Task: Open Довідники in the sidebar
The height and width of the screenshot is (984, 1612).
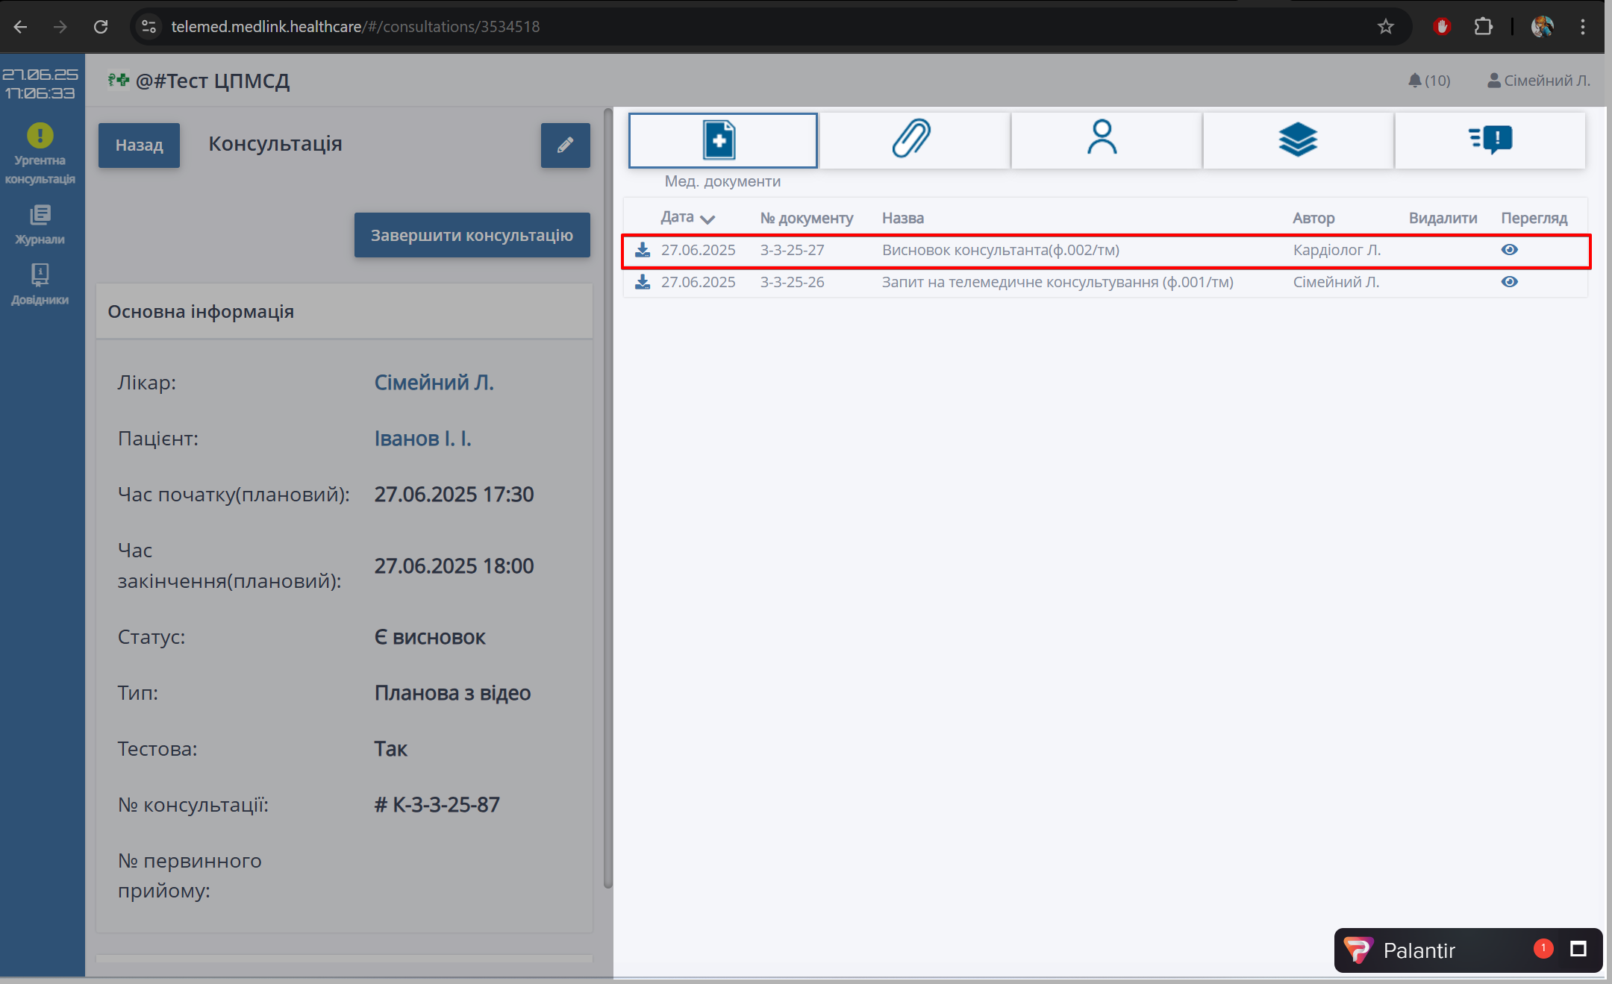Action: [x=40, y=284]
